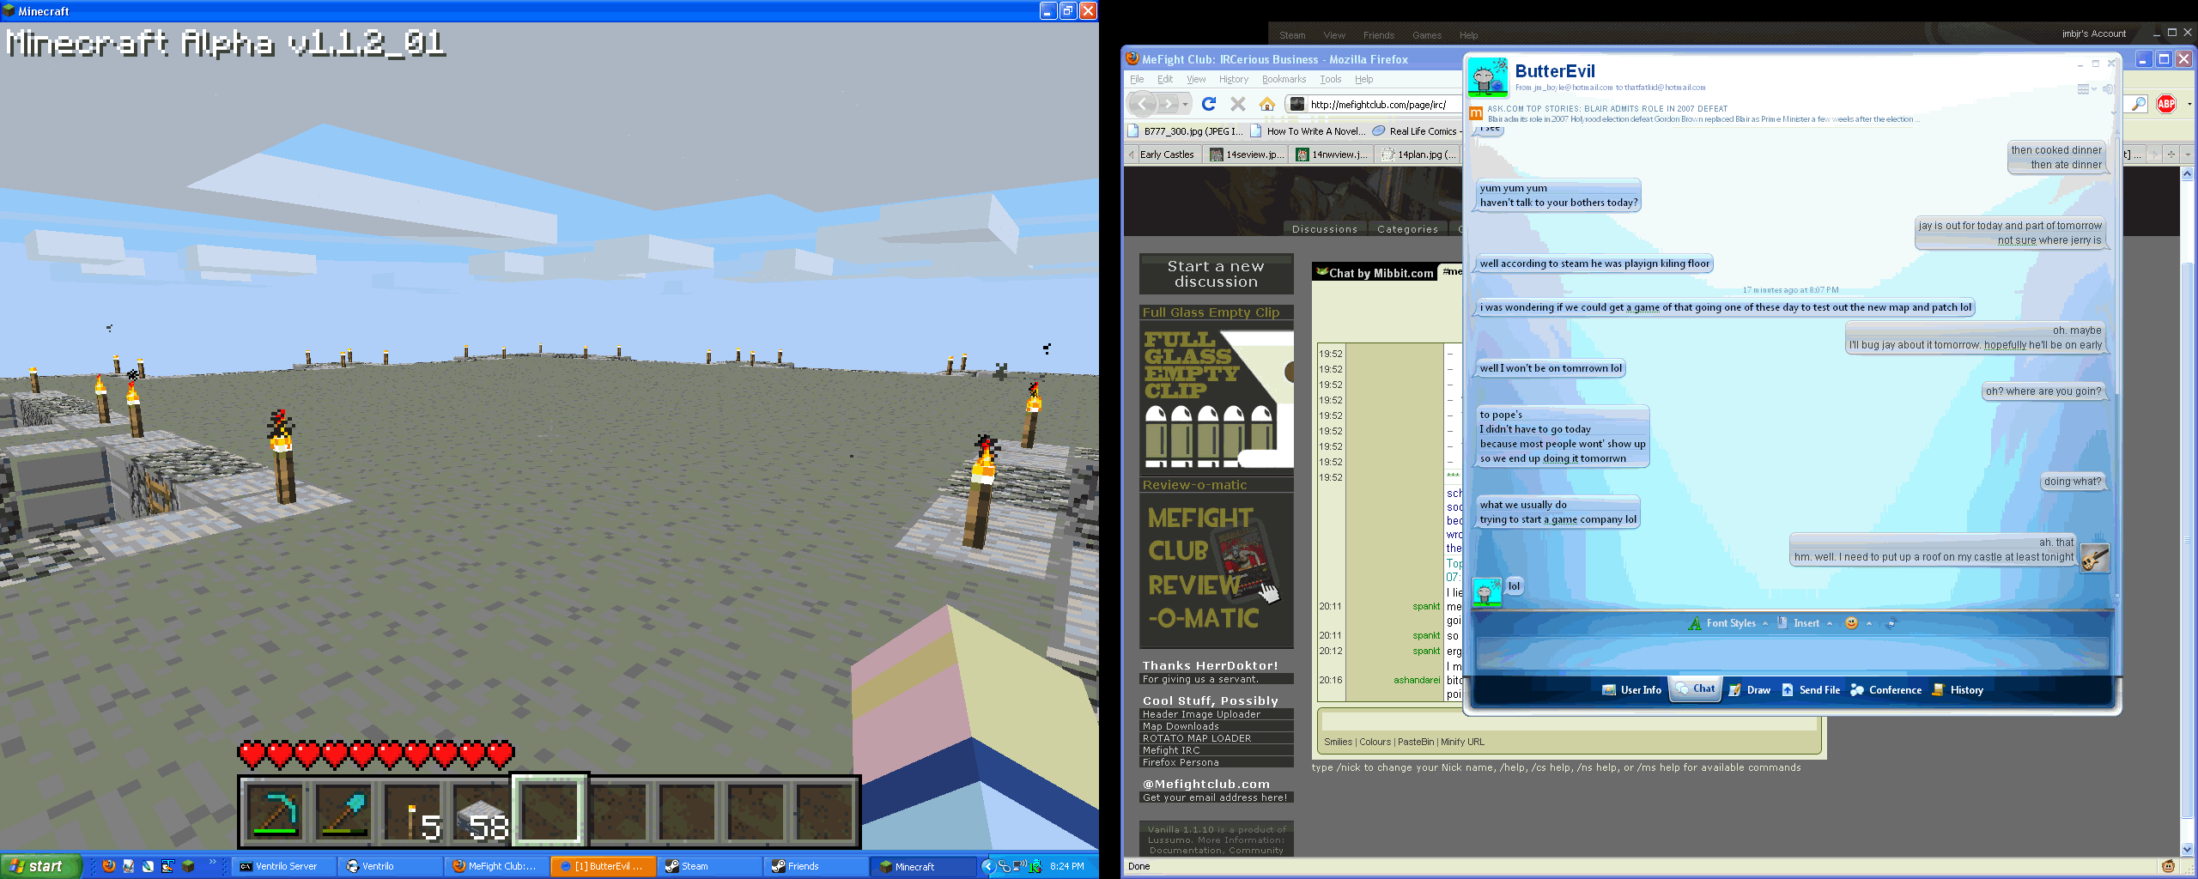Open Adblock Plus dropdown arrow

(x=2189, y=104)
